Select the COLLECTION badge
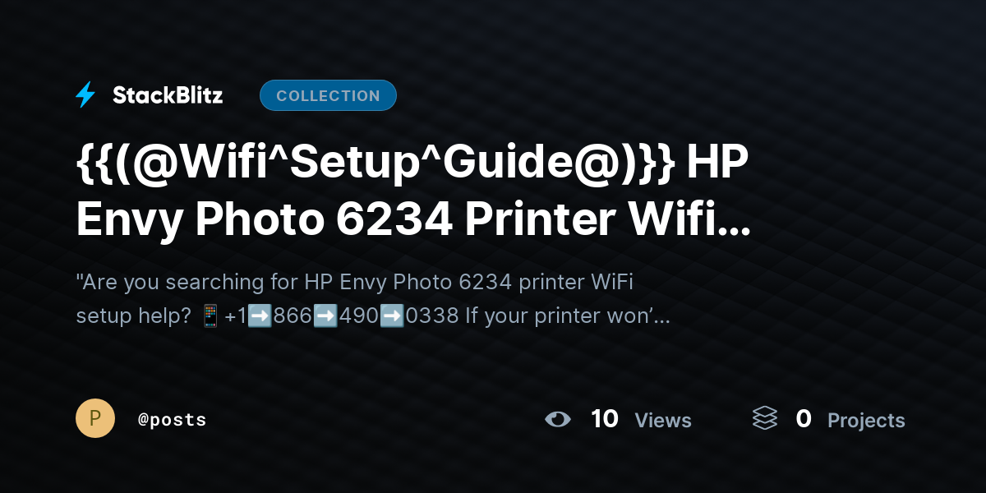This screenshot has height=493, width=986. (328, 95)
